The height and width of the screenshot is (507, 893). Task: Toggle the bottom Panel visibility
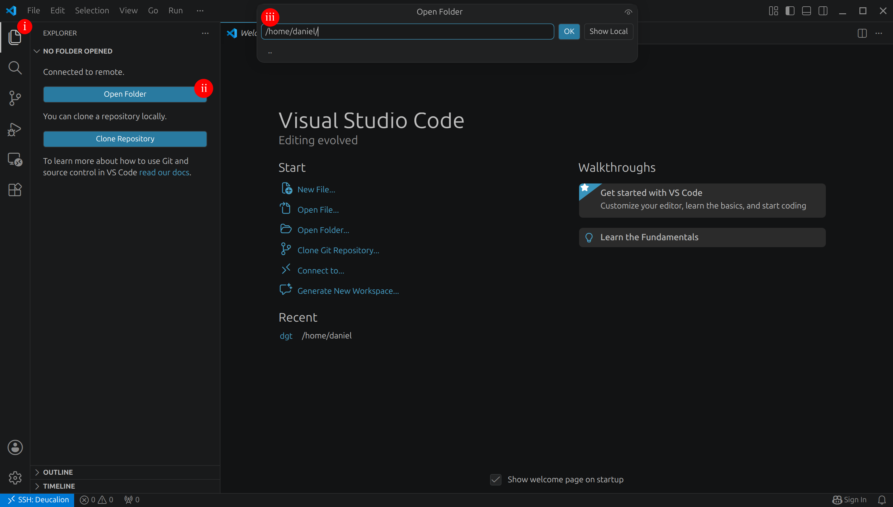pos(806,11)
